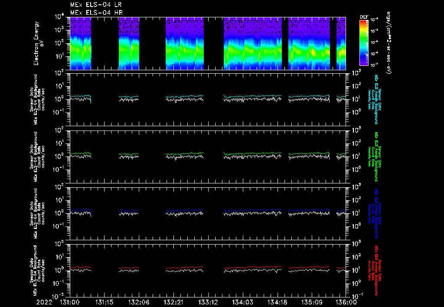Click the 10^-4 tick label beside the color bar
This screenshot has width=444, height=307.
(x=374, y=31)
